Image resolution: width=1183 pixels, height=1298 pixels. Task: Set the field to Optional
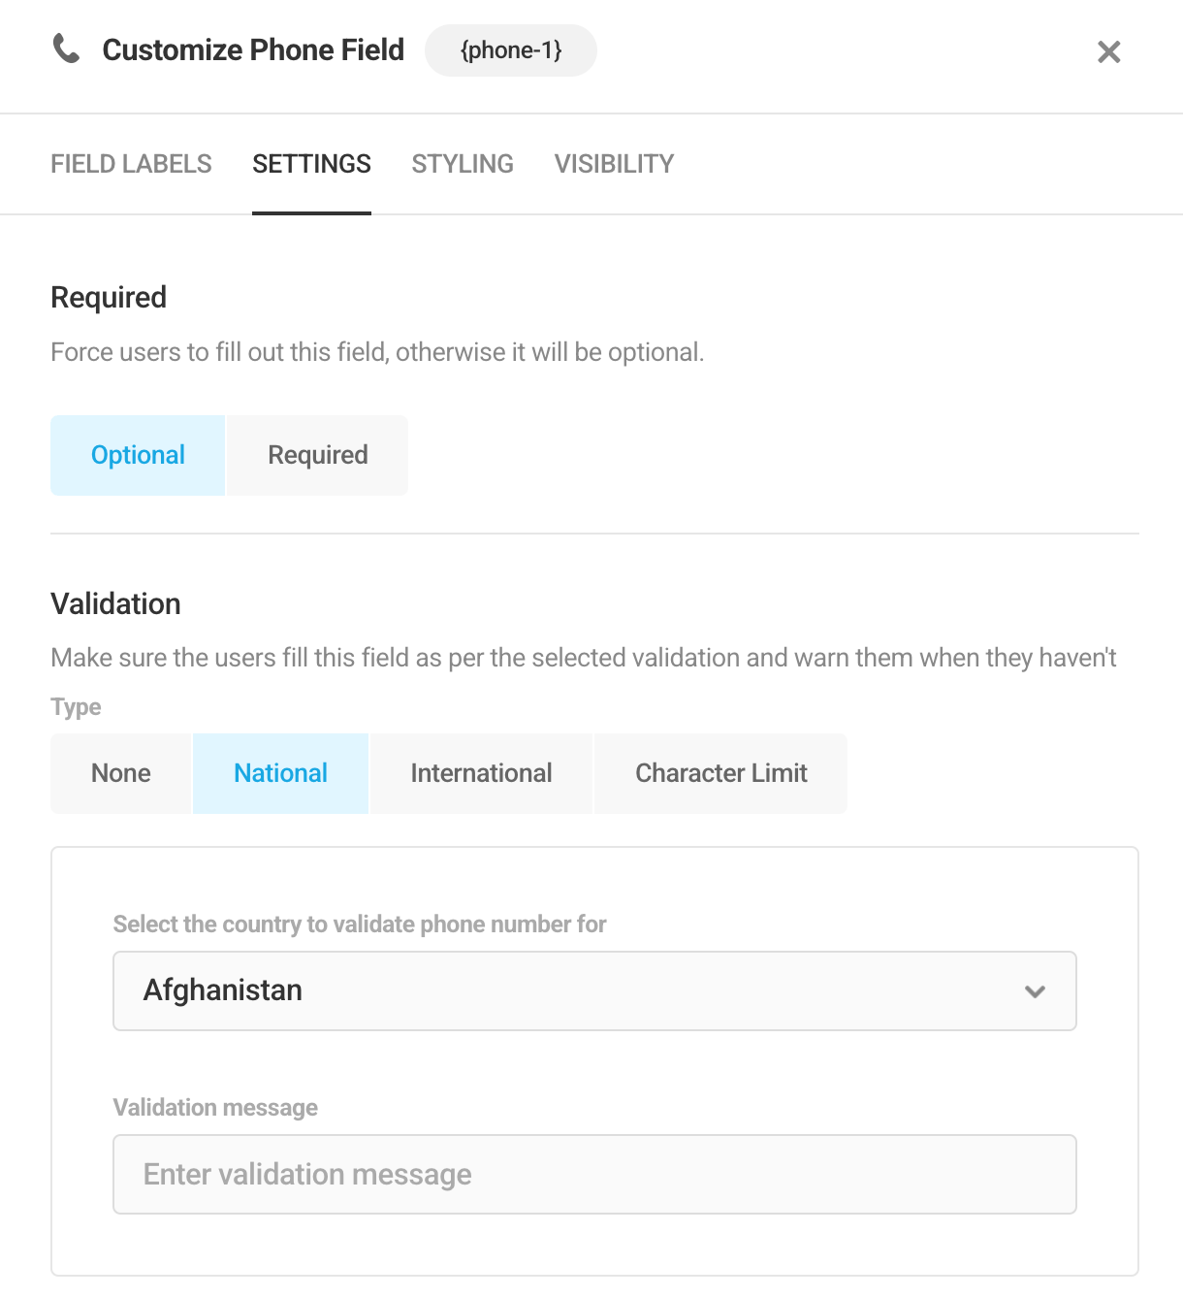138,455
